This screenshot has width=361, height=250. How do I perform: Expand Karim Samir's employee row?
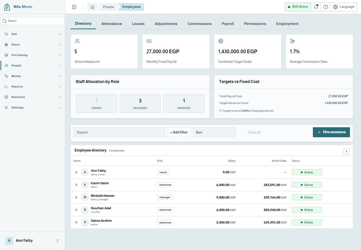76,185
